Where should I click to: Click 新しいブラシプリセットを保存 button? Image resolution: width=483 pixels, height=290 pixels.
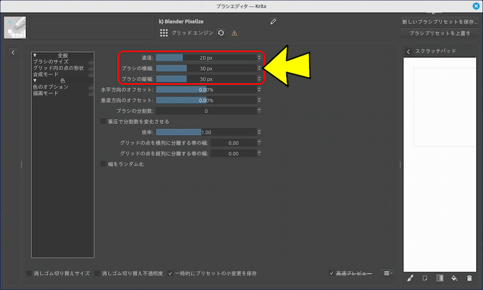pos(440,22)
